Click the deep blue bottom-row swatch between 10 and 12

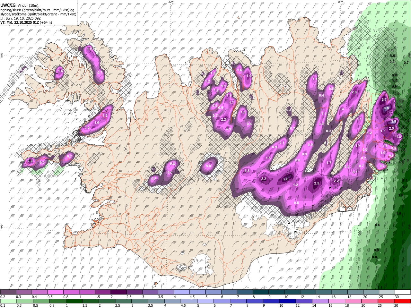[x=288, y=301]
